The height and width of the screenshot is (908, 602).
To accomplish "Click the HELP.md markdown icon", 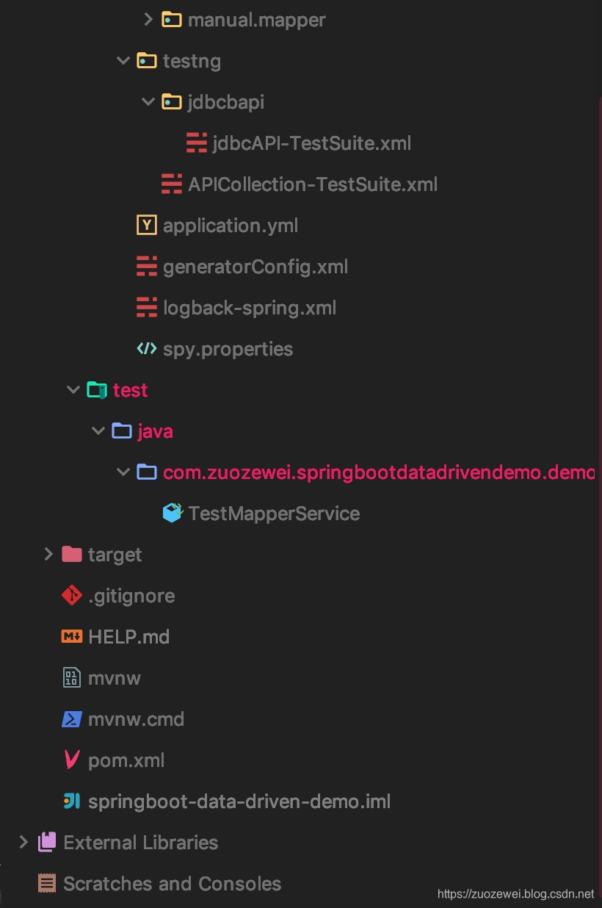I will (71, 637).
